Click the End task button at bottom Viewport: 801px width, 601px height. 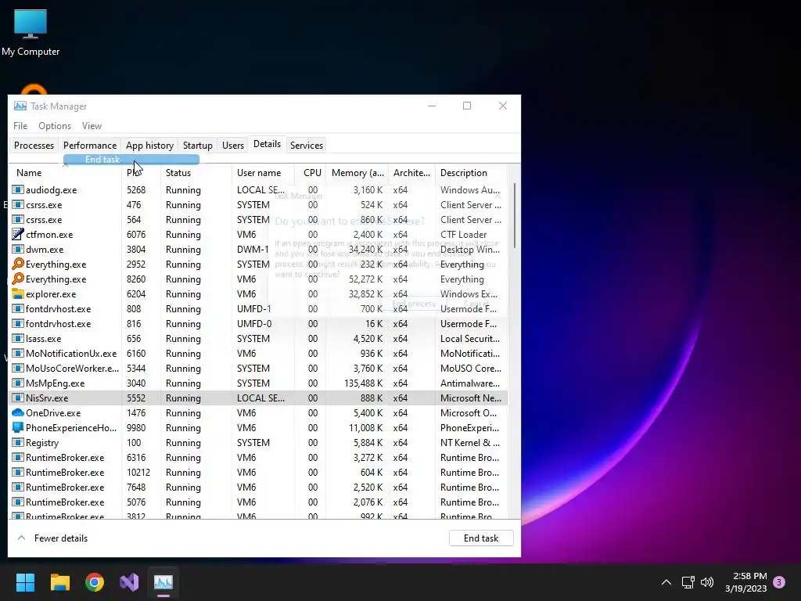(481, 538)
